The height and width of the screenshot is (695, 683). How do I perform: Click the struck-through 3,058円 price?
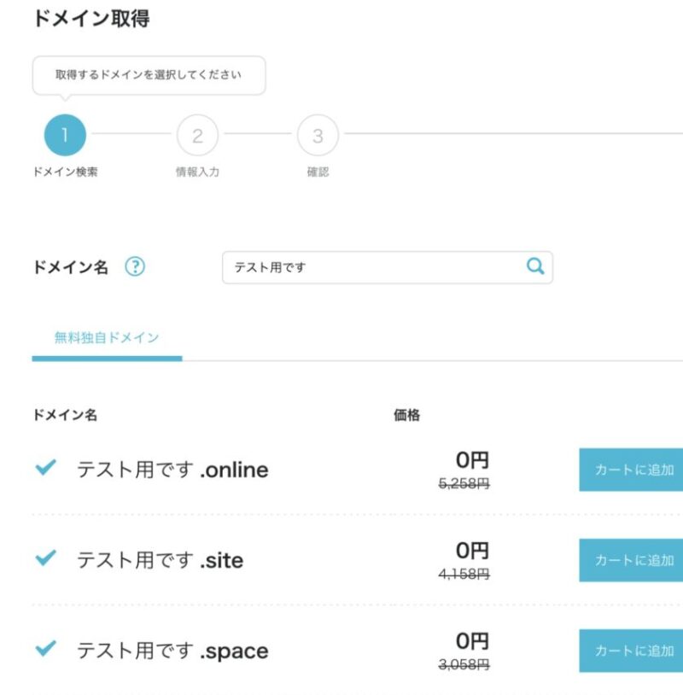pos(464,664)
